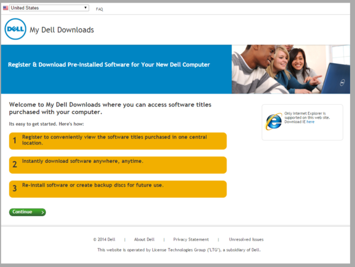Click the green Continue button
The width and height of the screenshot is (355, 267).
coord(28,212)
